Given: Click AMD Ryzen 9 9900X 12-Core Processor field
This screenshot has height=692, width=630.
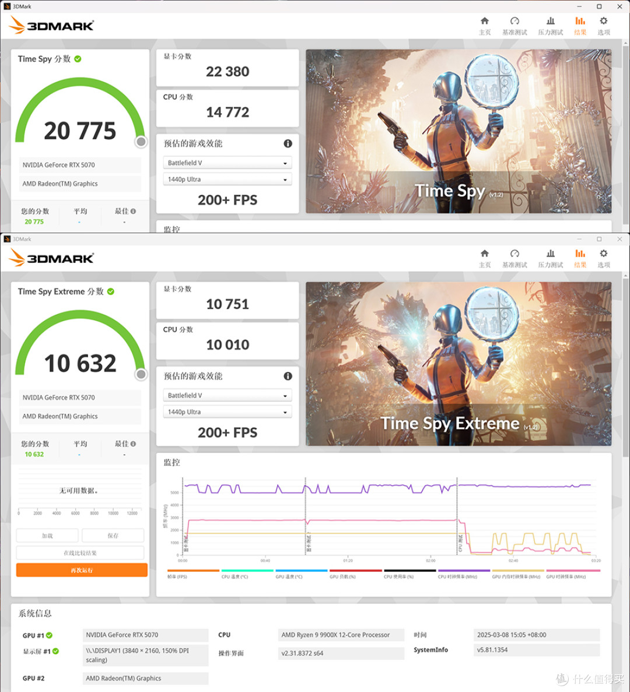Looking at the screenshot, I should pyautogui.click(x=341, y=635).
